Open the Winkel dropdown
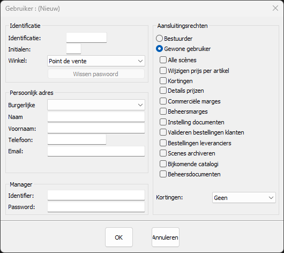284x253 pixels. pos(96,61)
